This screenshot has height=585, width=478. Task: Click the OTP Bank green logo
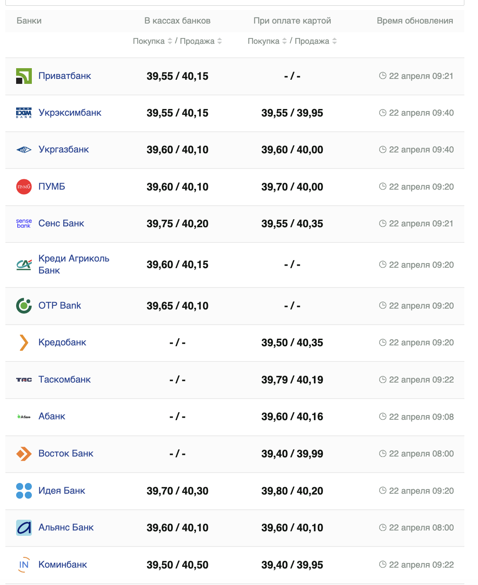click(x=24, y=306)
